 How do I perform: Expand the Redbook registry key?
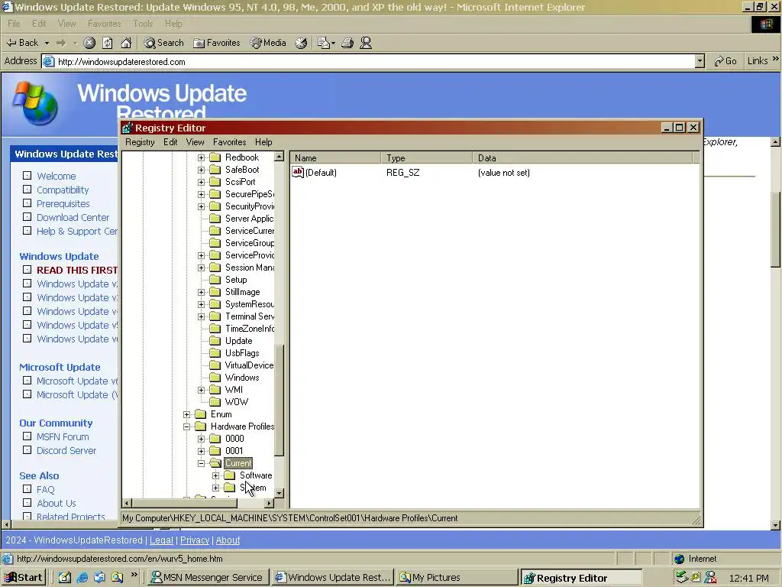(x=201, y=157)
